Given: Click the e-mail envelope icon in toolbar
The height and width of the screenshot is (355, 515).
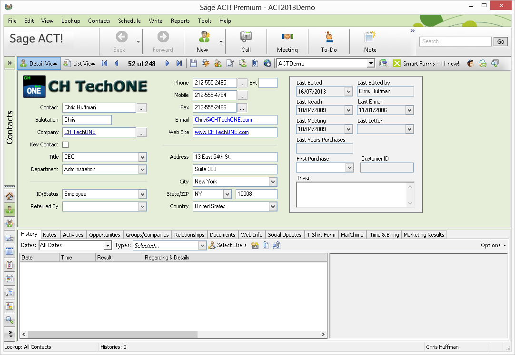Looking at the screenshot, I should [x=483, y=63].
